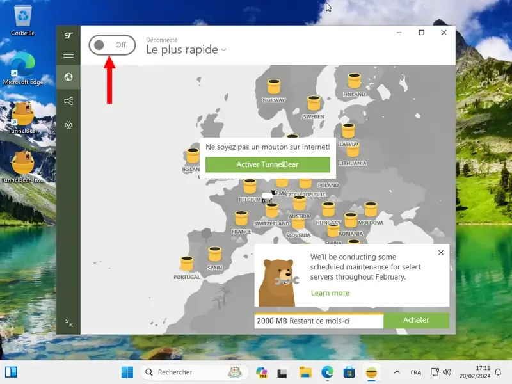
Task: Select the Latvia tunnel on the map
Action: 348,131
